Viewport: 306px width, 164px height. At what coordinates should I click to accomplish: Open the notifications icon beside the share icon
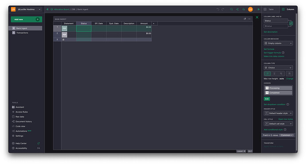pos(243,9)
